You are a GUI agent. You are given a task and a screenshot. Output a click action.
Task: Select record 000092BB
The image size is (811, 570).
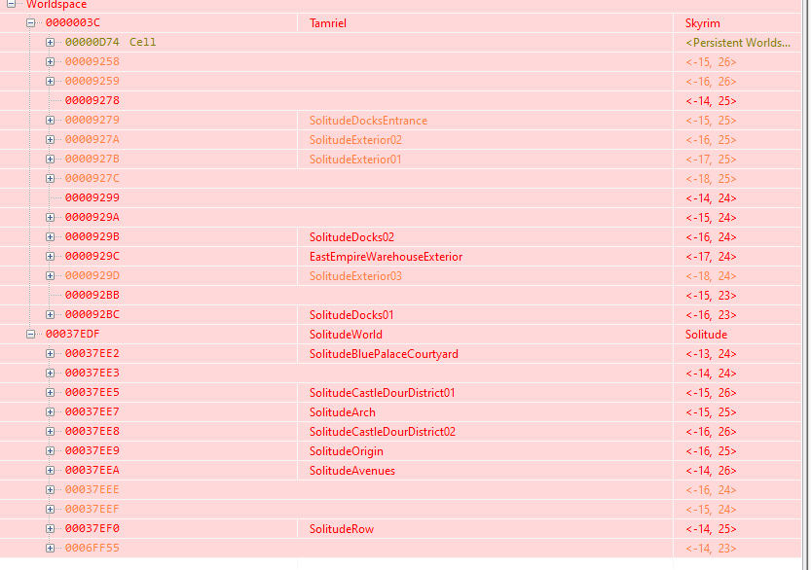[92, 295]
